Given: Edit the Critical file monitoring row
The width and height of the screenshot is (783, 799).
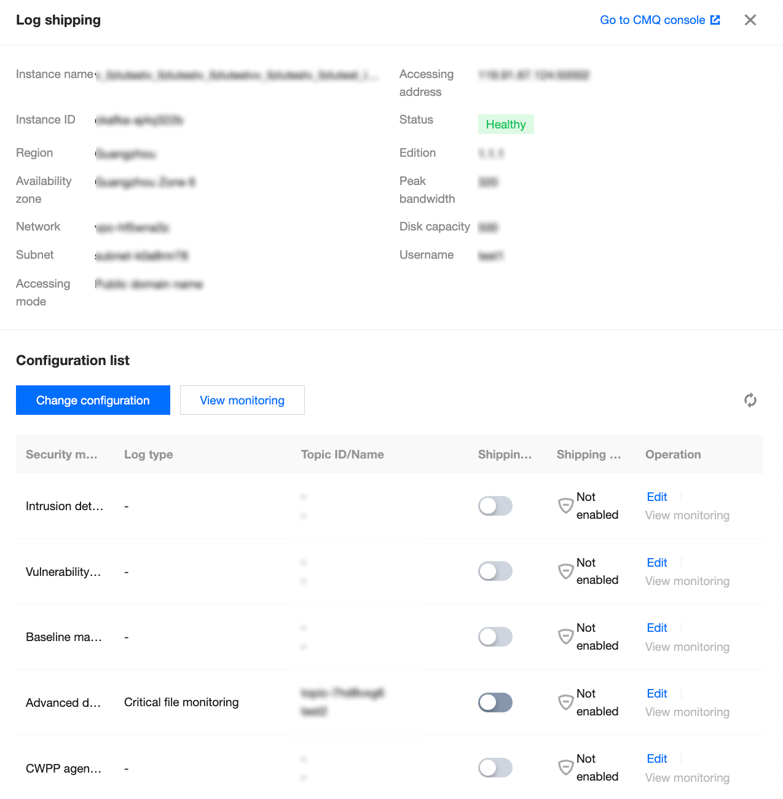Looking at the screenshot, I should click(656, 693).
